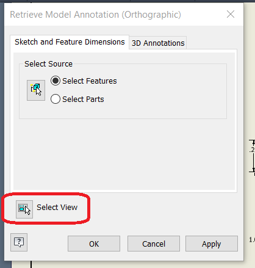
Task: Click the Select Parts label text
Action: [83, 100]
